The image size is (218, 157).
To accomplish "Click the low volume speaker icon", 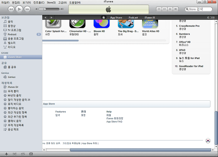I will [37, 9].
